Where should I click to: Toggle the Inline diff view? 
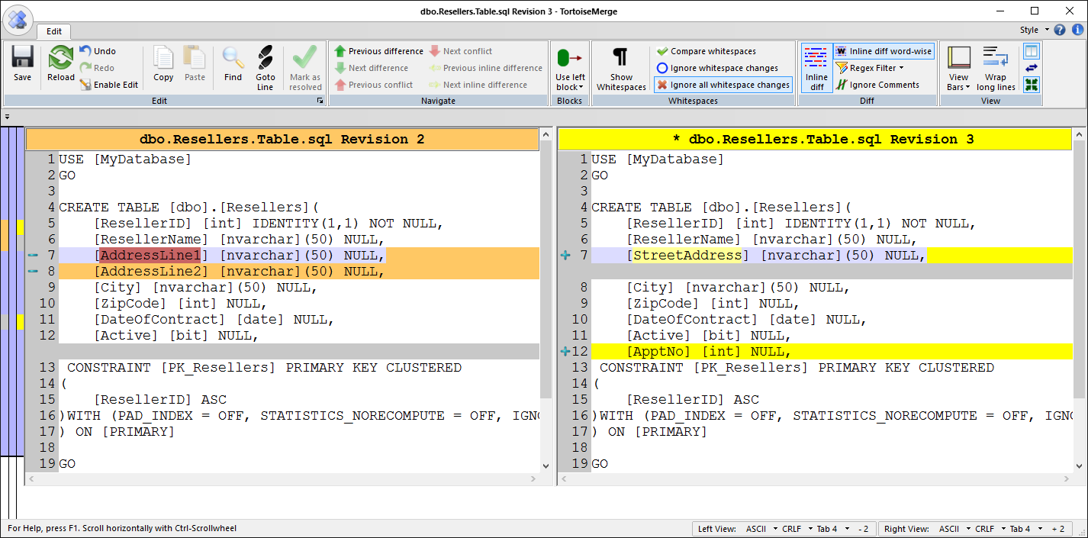tap(816, 67)
